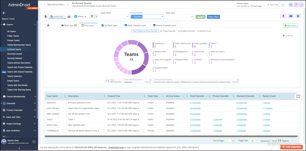306x151 pixels.
Task: Open the Views dropdown
Action: click(x=80, y=17)
